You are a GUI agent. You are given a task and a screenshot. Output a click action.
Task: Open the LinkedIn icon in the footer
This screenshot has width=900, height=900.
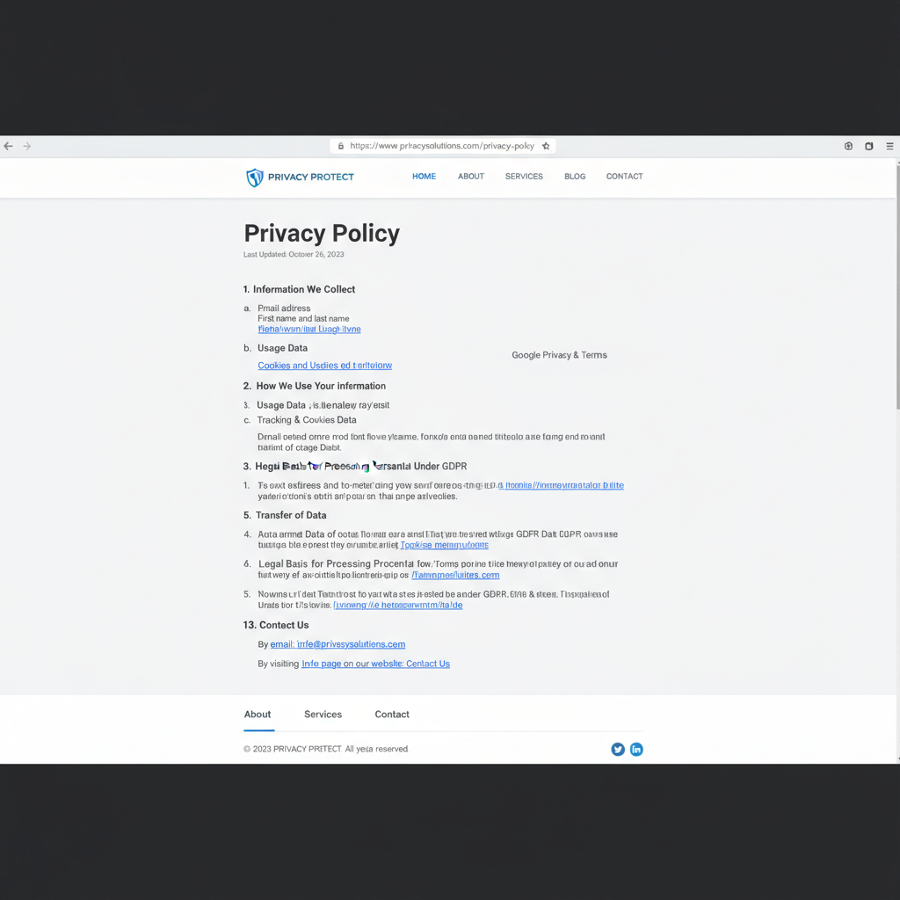(636, 749)
